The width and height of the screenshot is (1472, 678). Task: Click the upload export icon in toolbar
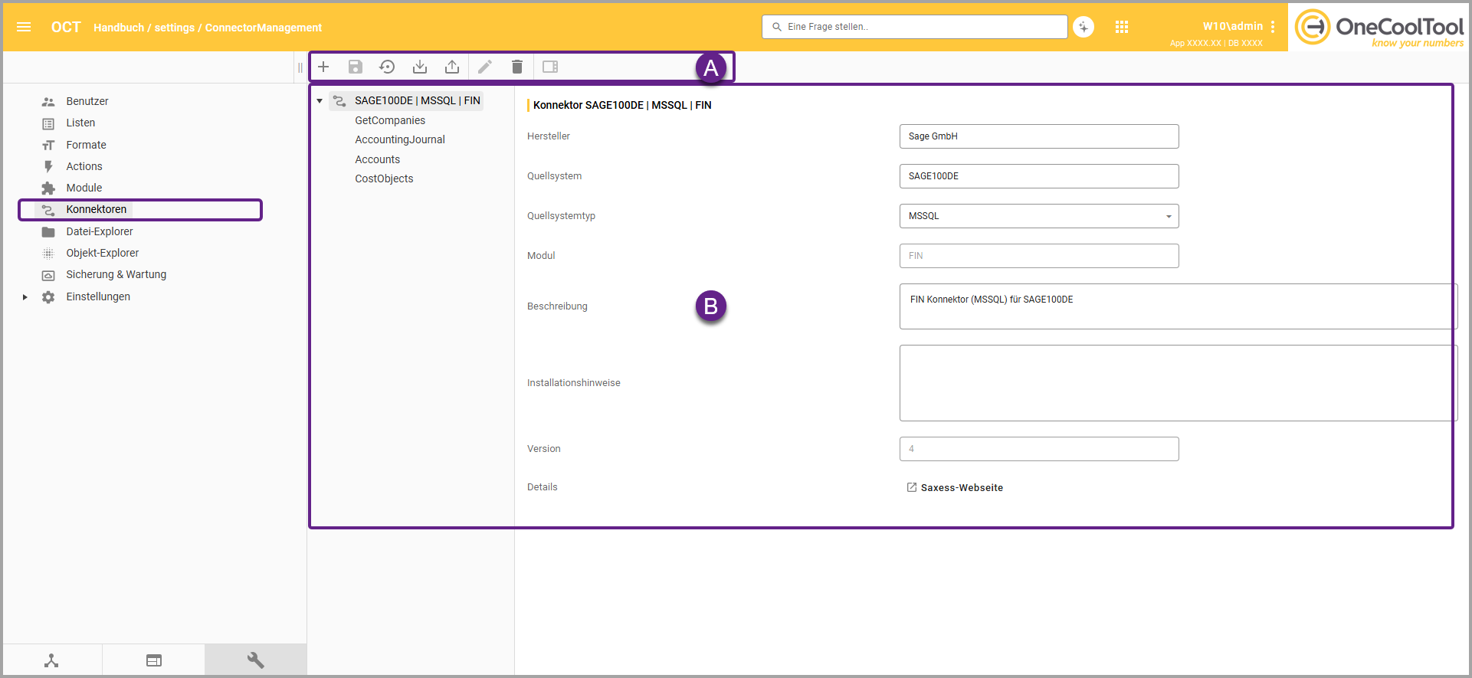(452, 67)
